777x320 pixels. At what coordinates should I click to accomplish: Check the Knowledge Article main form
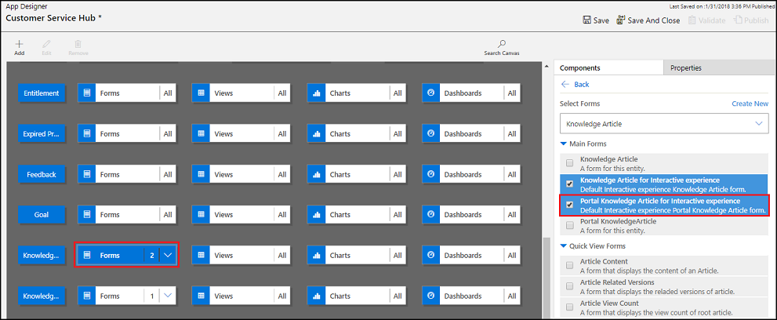click(570, 163)
